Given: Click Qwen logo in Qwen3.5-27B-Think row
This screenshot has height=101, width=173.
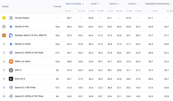Looking at the screenshot, I should pyautogui.click(x=11, y=88).
